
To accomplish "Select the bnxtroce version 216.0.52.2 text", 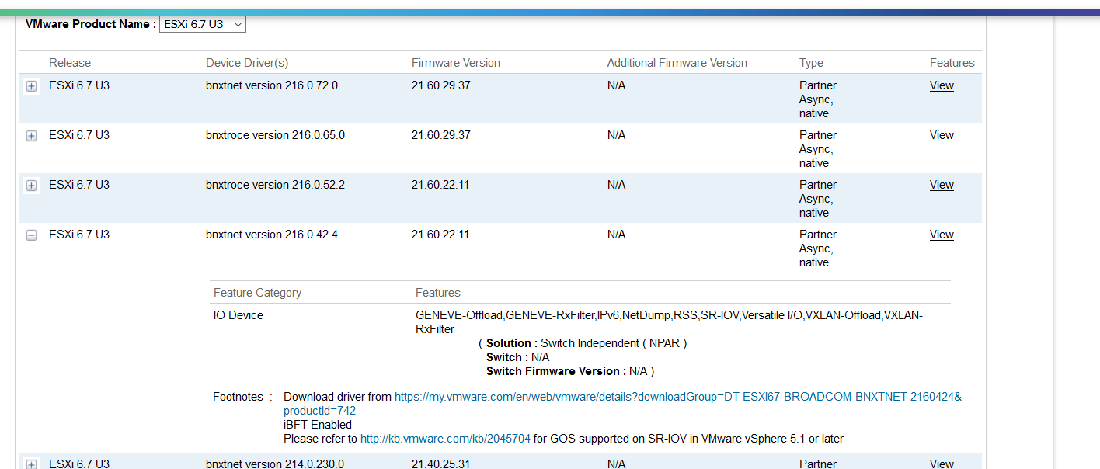I will (275, 185).
